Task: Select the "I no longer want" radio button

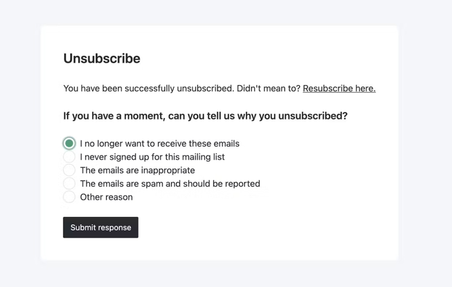Action: pyautogui.click(x=69, y=143)
